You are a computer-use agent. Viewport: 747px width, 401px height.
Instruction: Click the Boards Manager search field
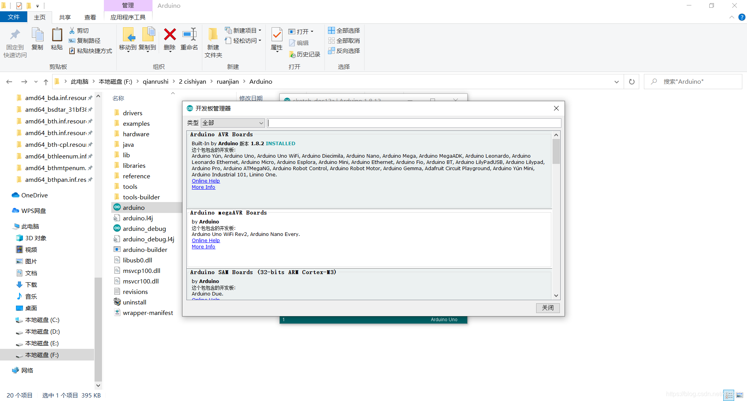[414, 123]
